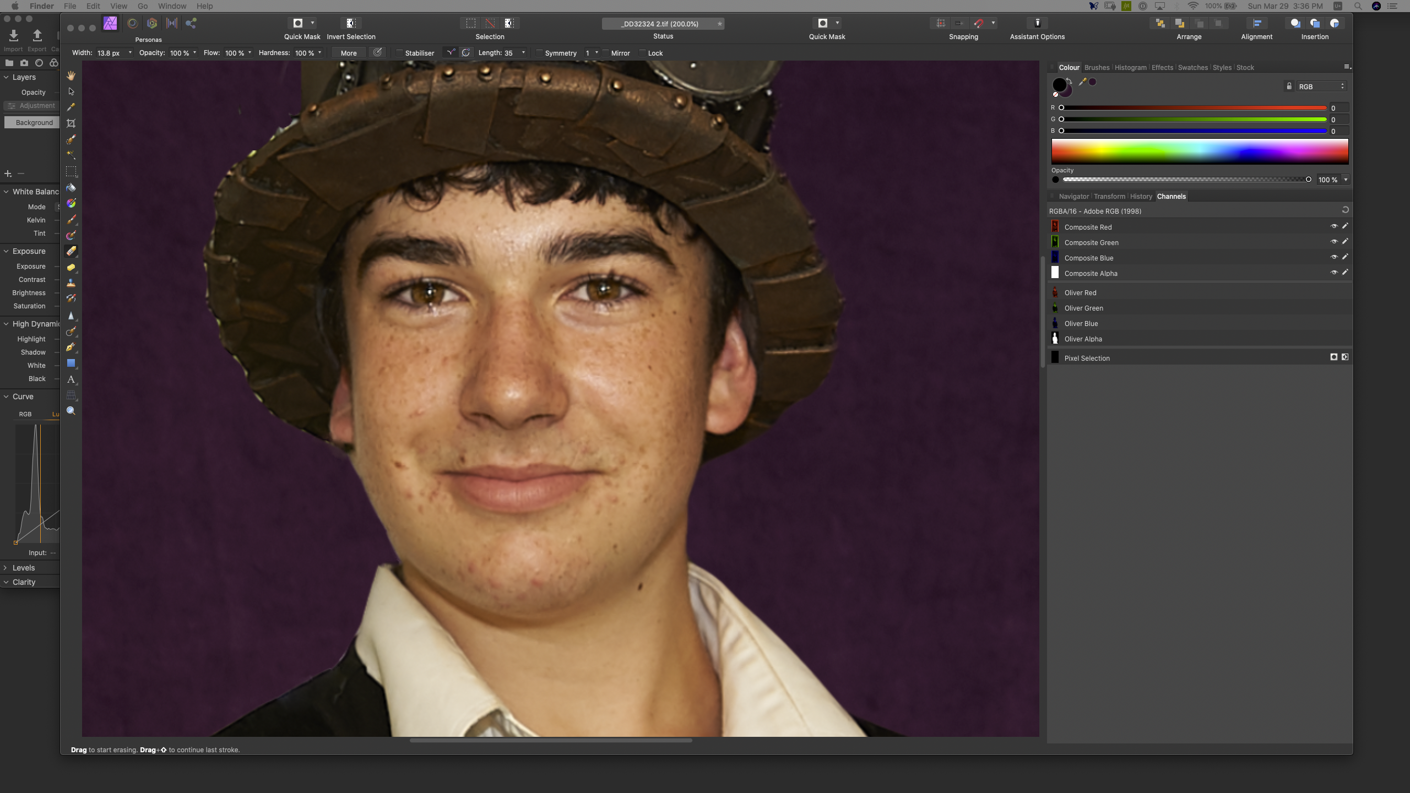Hide the Composite Red channel

tap(1334, 226)
